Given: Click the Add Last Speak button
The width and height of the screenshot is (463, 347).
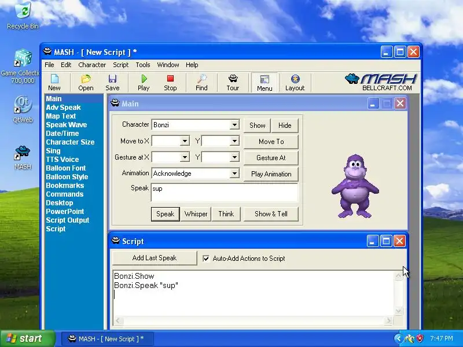Looking at the screenshot, I should pos(155,258).
